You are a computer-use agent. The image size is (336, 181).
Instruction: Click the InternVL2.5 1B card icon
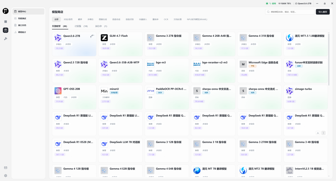click(290, 170)
